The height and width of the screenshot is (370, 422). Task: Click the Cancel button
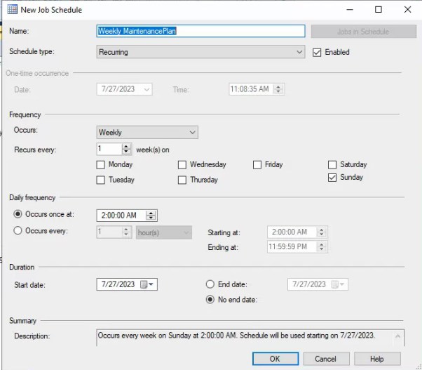pos(325,359)
